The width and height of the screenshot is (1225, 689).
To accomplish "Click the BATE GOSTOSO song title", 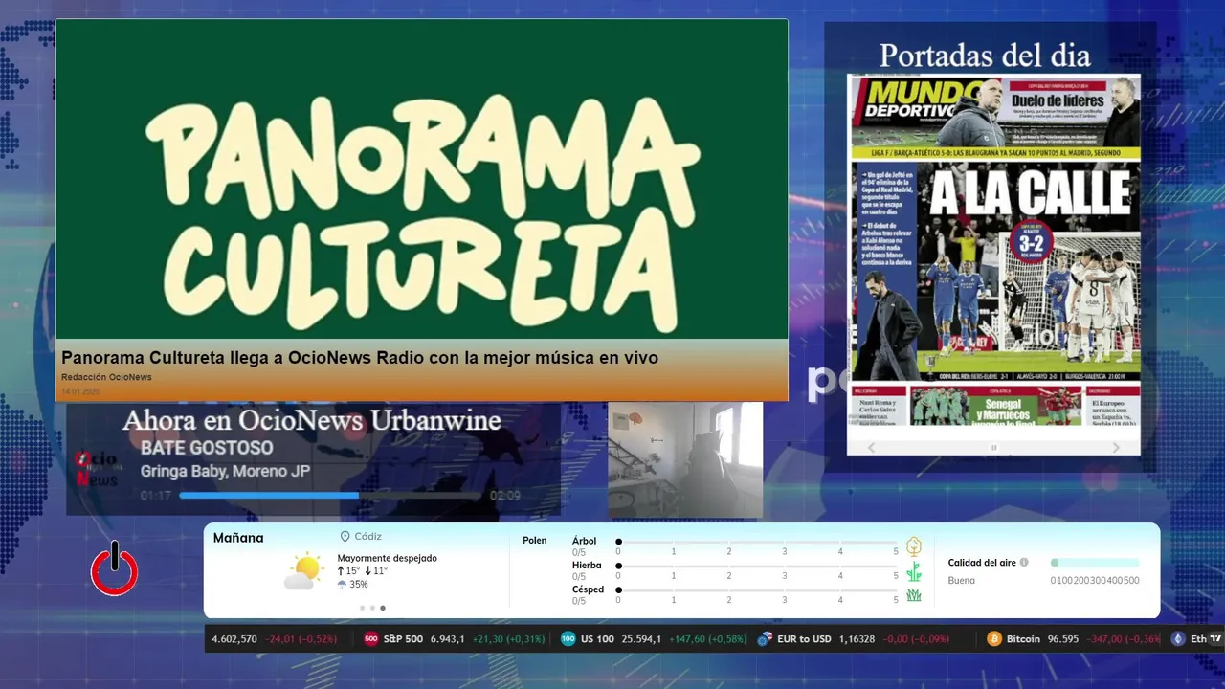I will [x=207, y=448].
